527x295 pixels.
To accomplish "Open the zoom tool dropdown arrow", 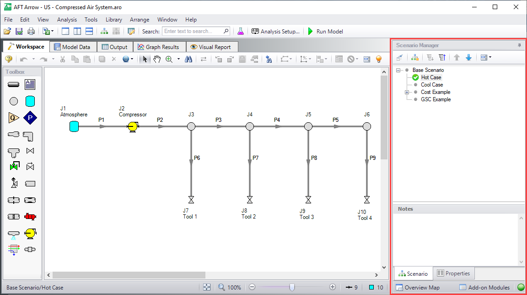I will pos(178,59).
